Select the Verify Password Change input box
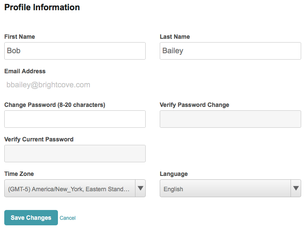The height and width of the screenshot is (230, 305). 230,119
